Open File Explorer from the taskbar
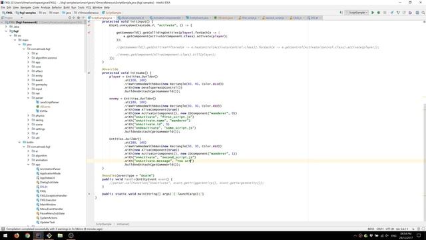 [x=60, y=235]
